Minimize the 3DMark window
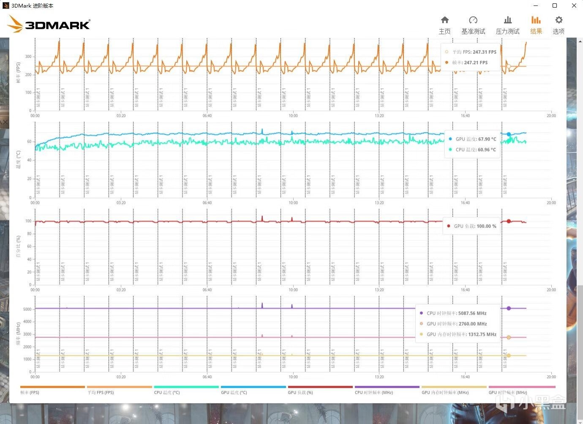Screen dimensions: 583x424 (x=536, y=5)
